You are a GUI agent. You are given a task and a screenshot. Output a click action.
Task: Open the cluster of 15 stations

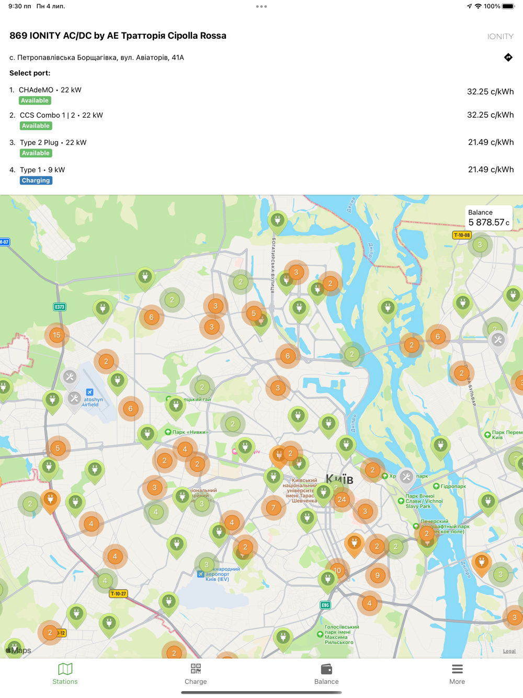pyautogui.click(x=56, y=335)
